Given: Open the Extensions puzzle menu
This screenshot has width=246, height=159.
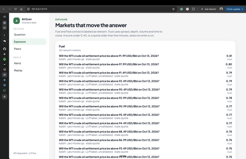Looking at the screenshot, I should [x=193, y=9].
